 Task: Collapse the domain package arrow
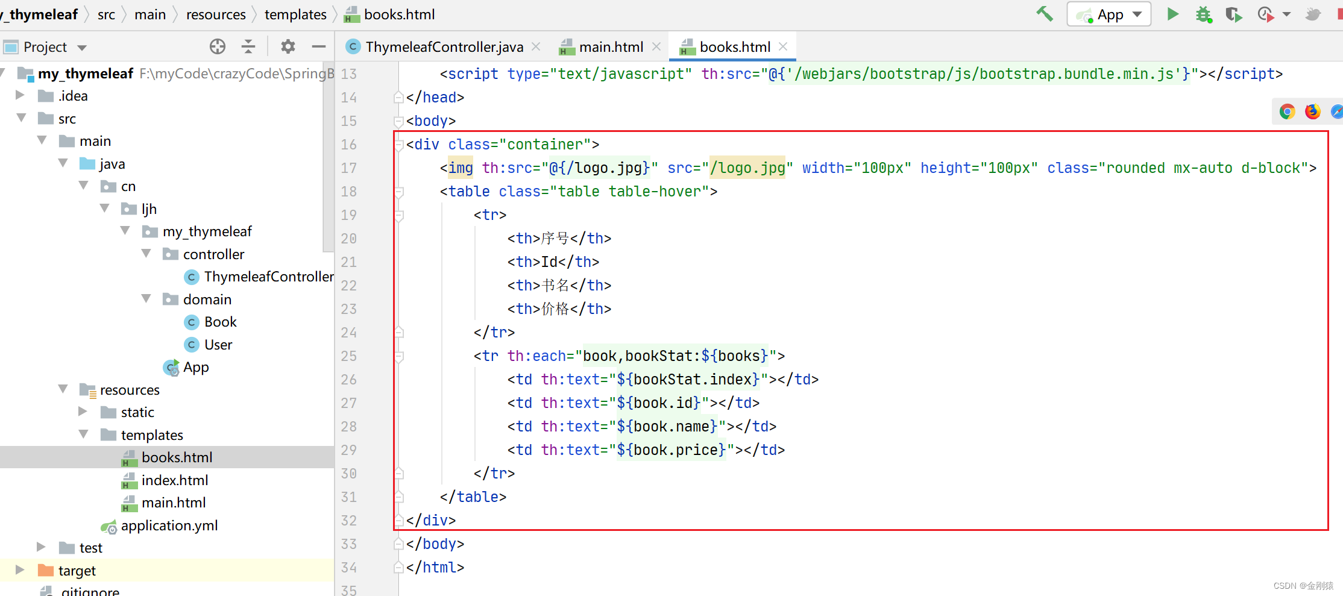(x=146, y=299)
